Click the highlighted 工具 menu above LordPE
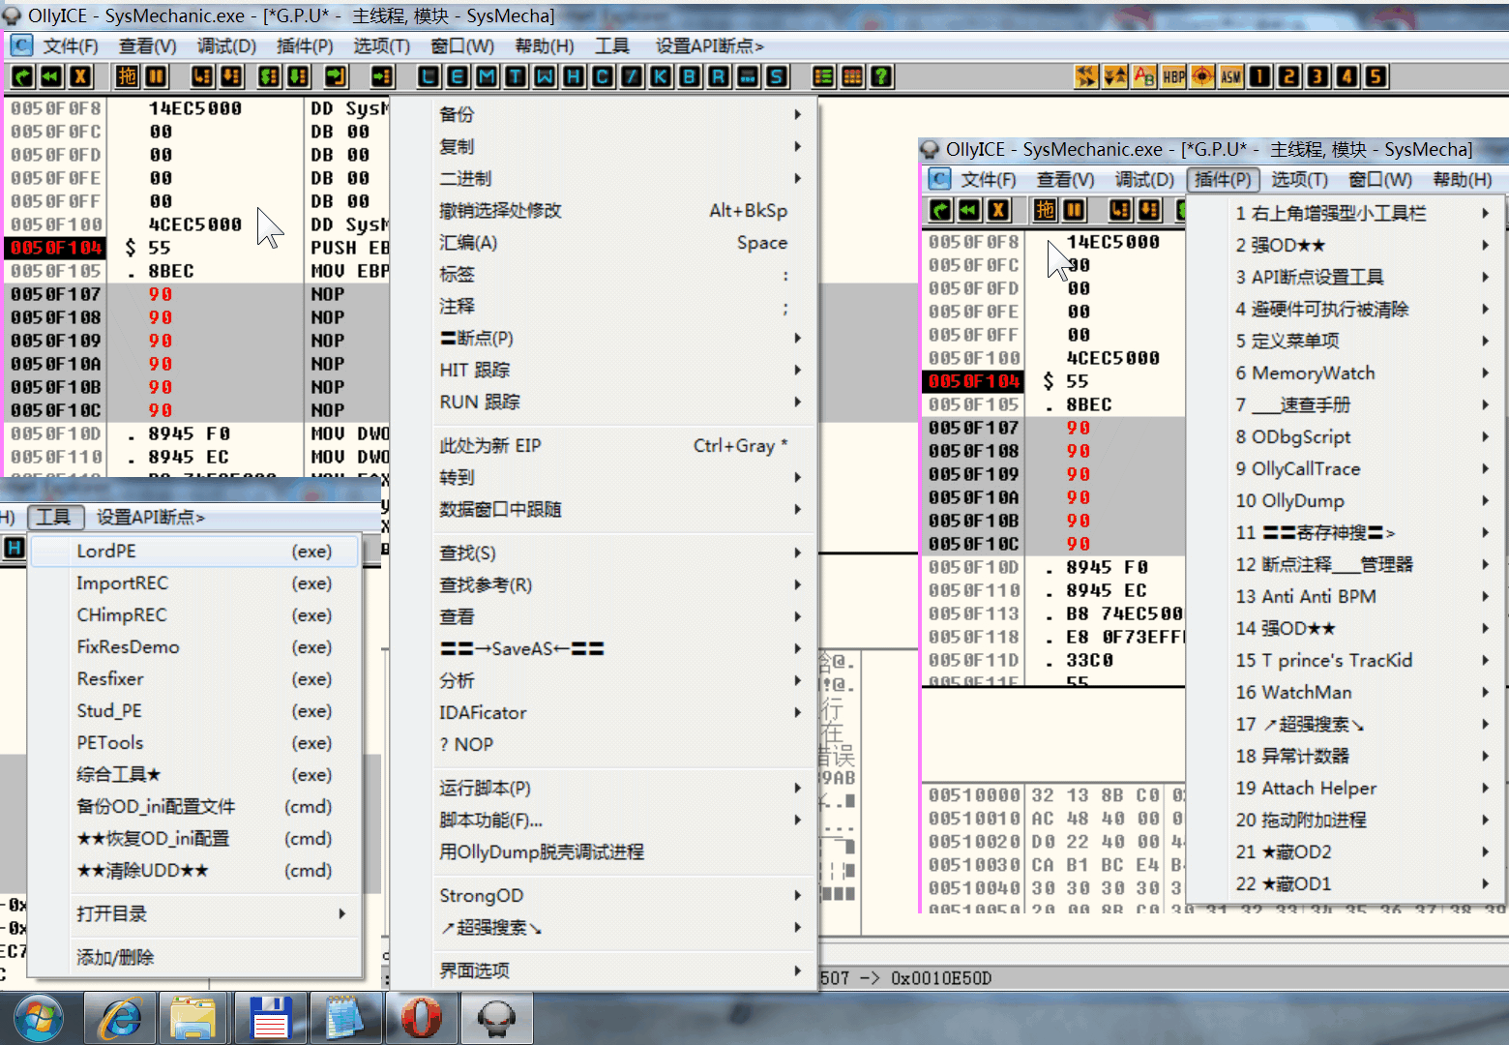 point(54,517)
